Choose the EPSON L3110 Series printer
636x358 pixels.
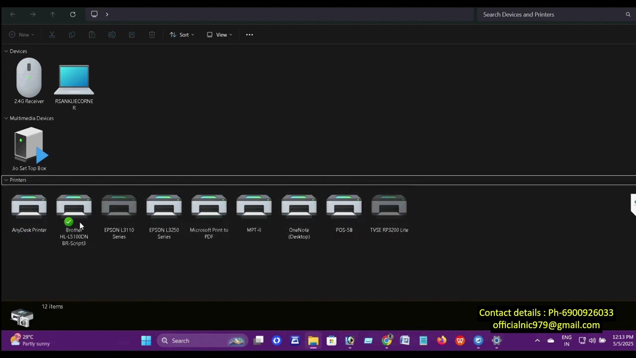coord(119,217)
